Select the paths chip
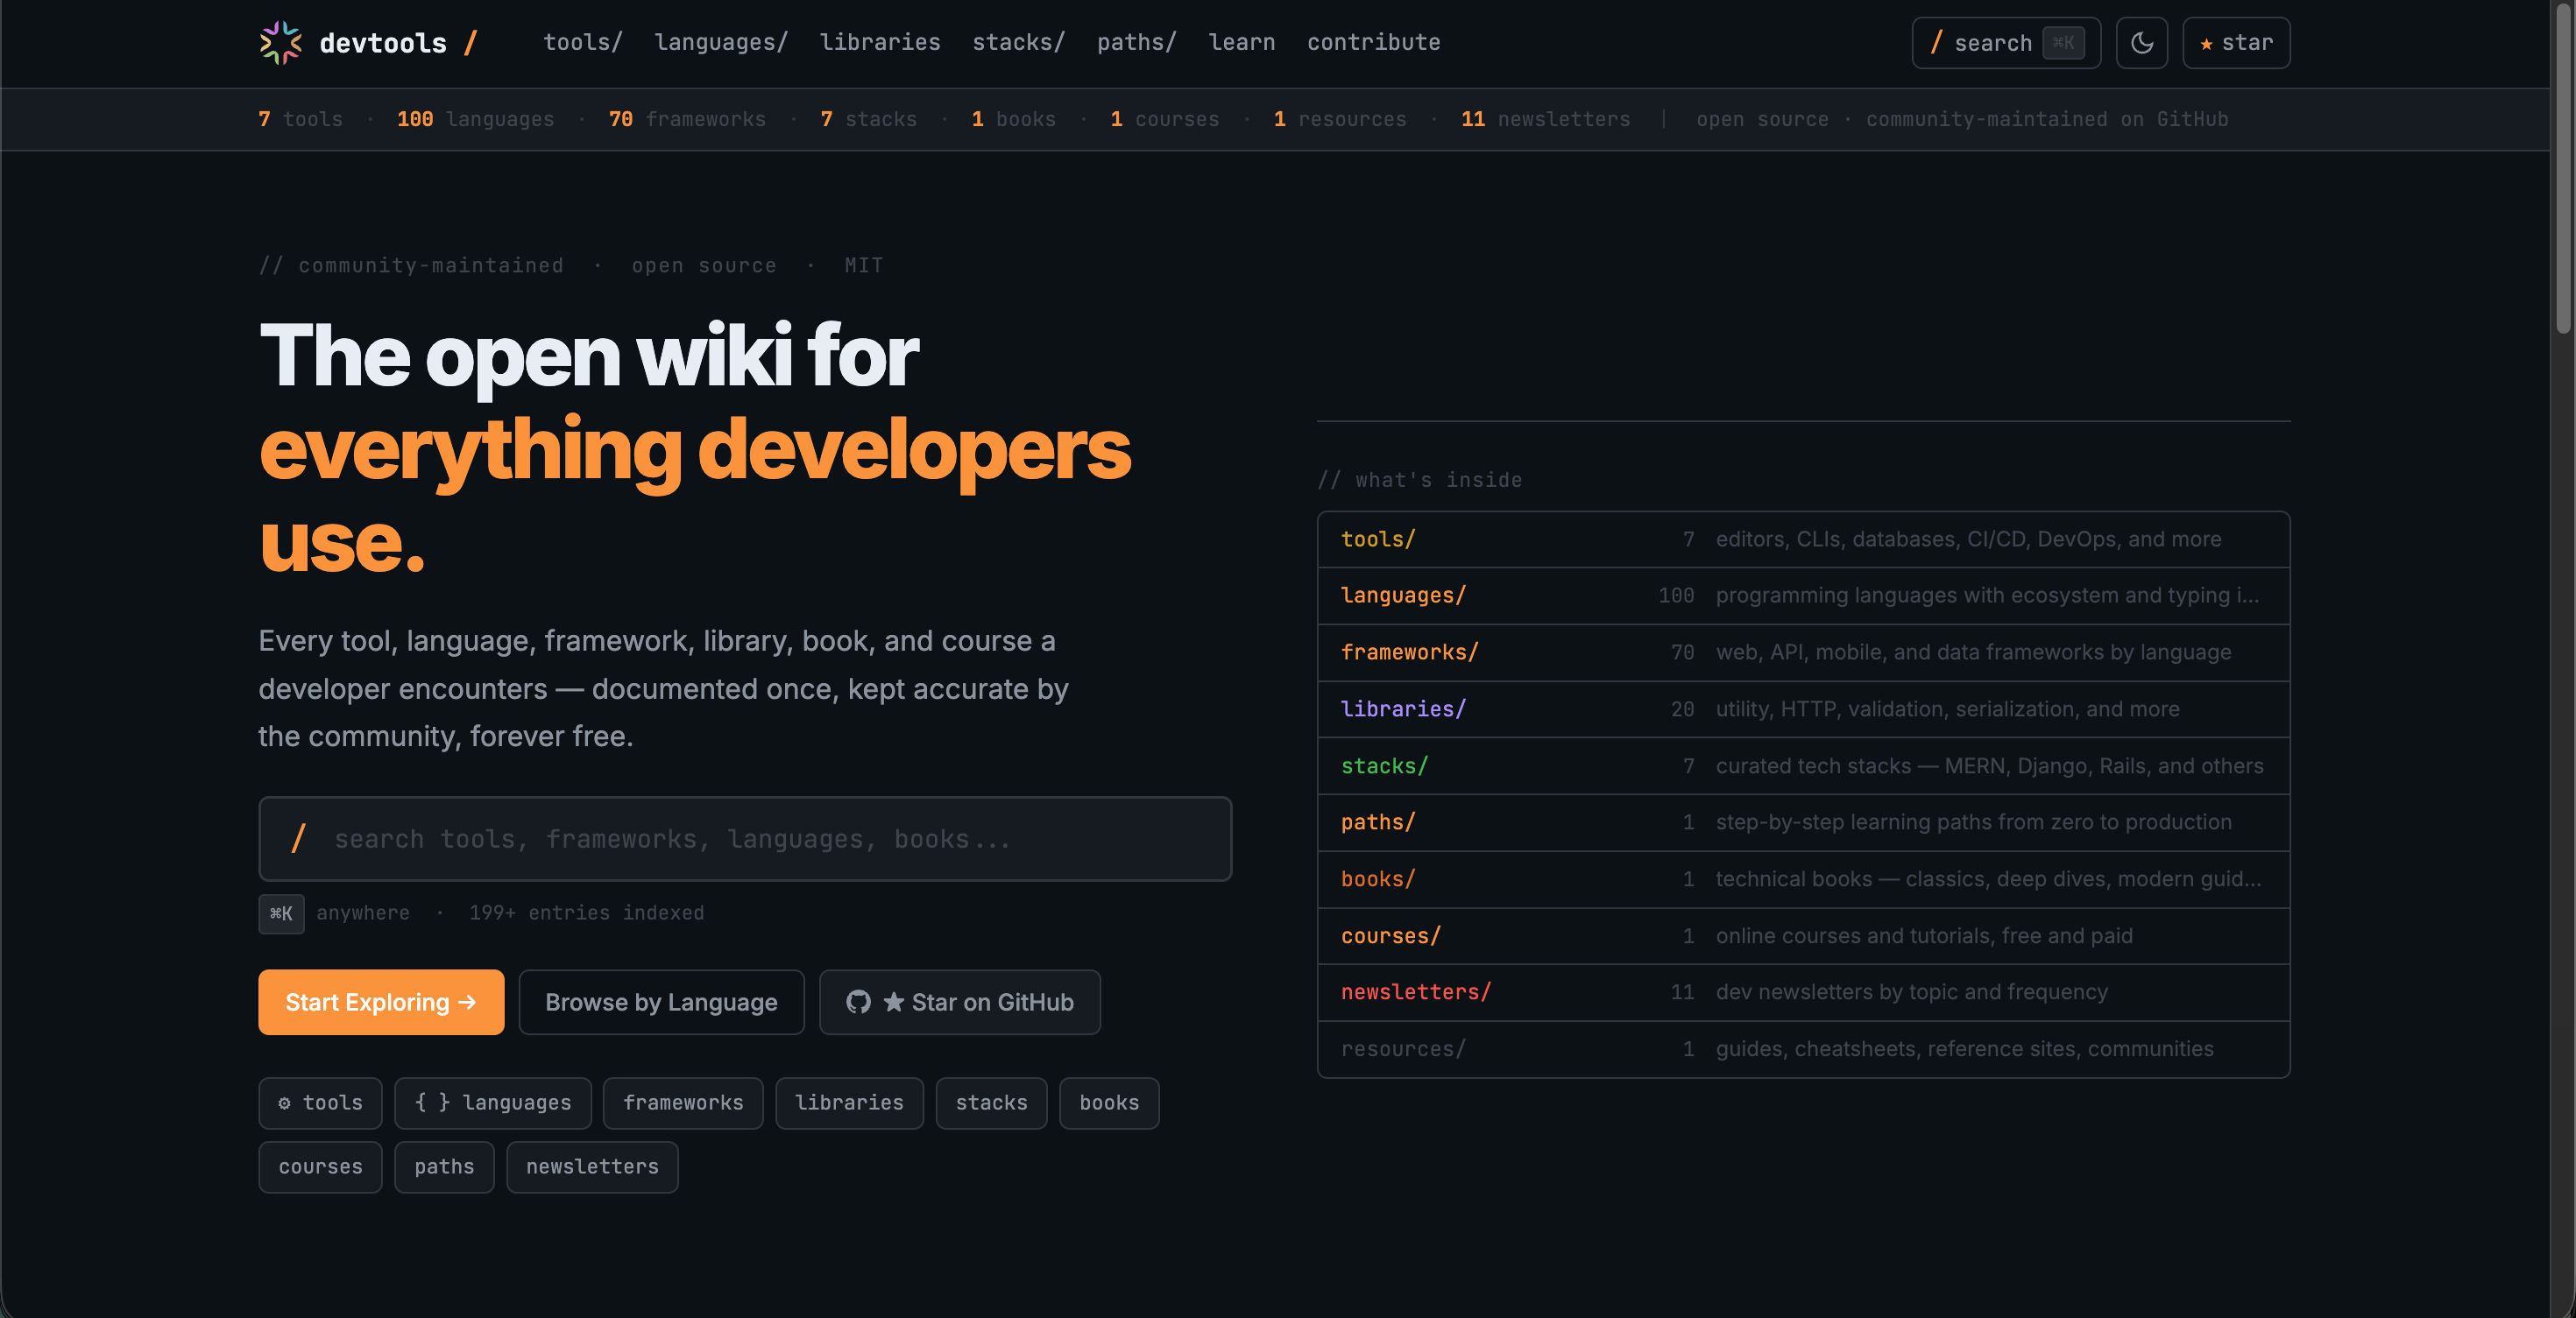2576x1318 pixels. (x=444, y=1166)
